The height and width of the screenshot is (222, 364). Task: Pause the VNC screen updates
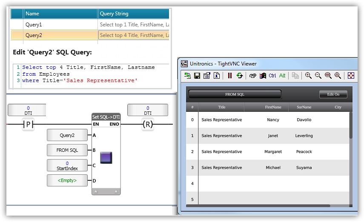point(230,76)
